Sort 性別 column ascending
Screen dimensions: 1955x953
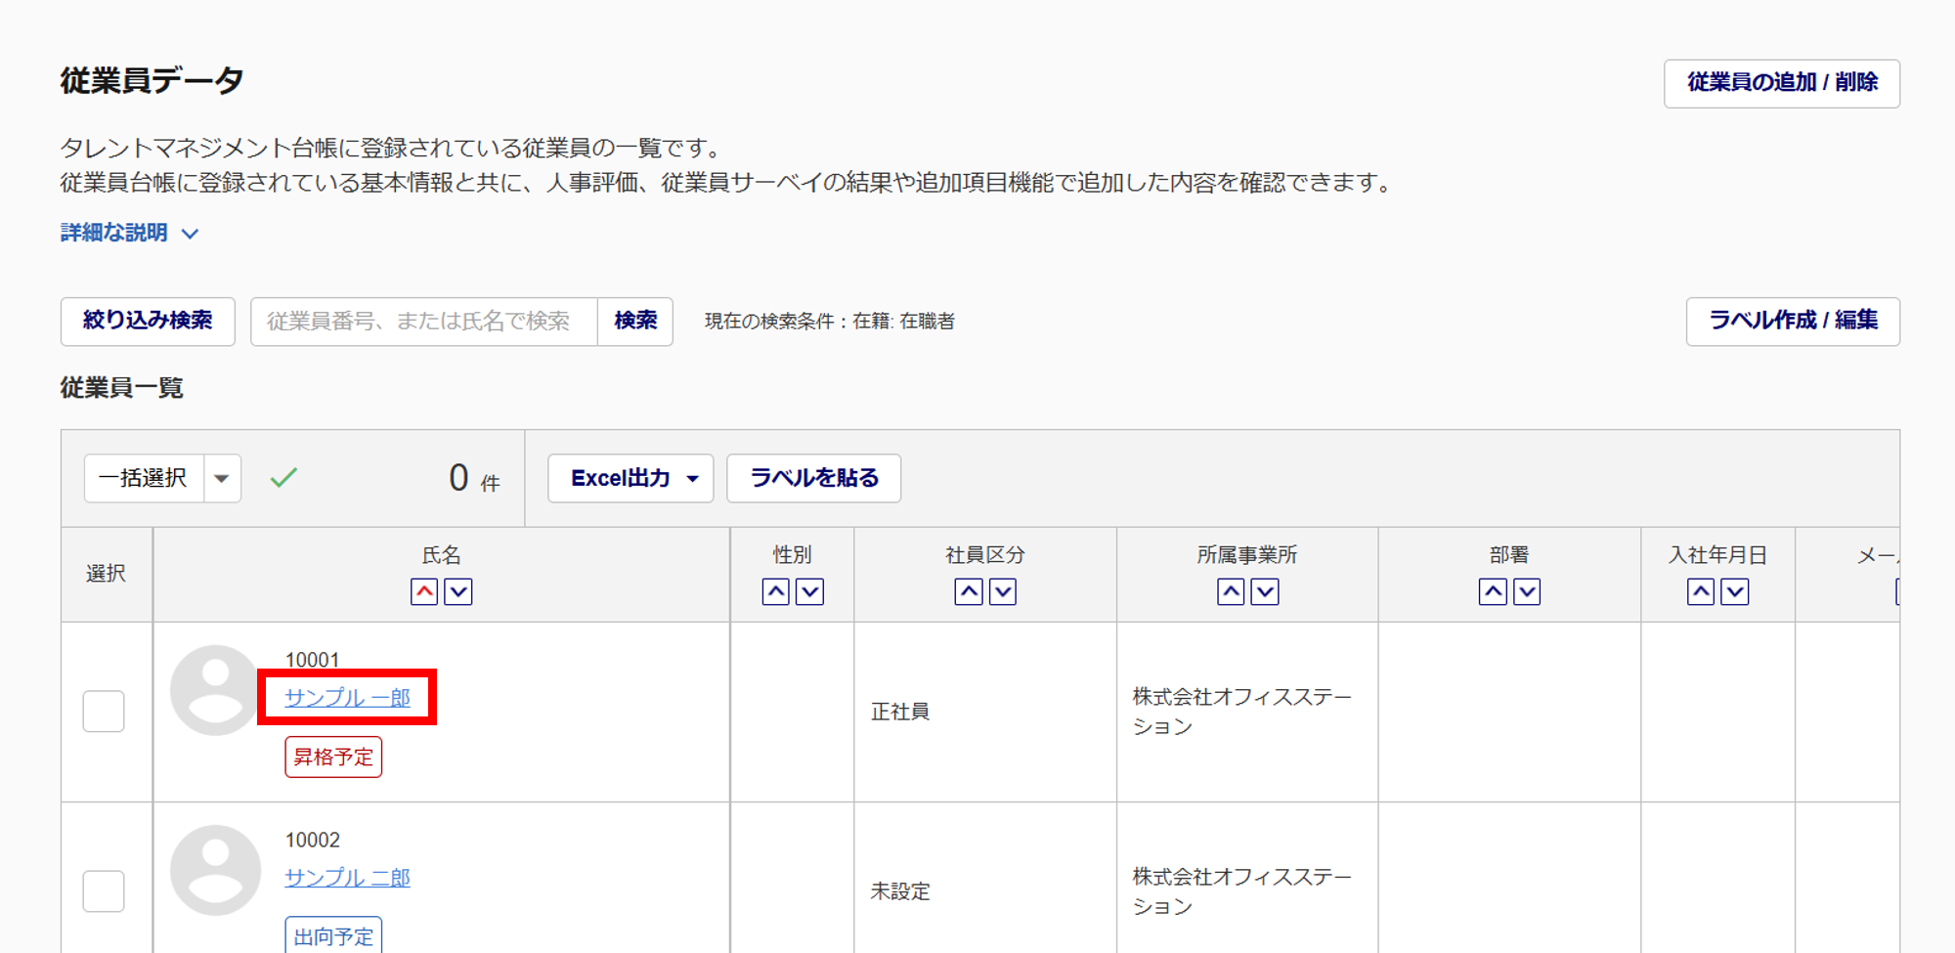775,591
